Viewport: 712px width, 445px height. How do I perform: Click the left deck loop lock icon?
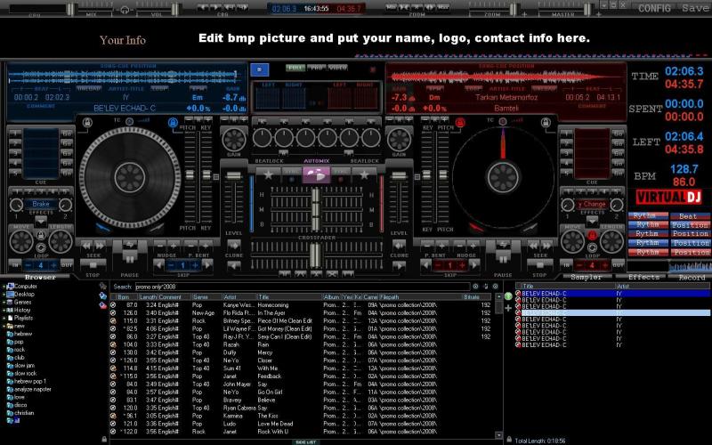41,236
